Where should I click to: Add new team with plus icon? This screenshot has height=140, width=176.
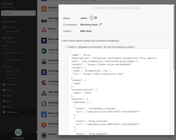pyautogui.click(x=33, y=66)
